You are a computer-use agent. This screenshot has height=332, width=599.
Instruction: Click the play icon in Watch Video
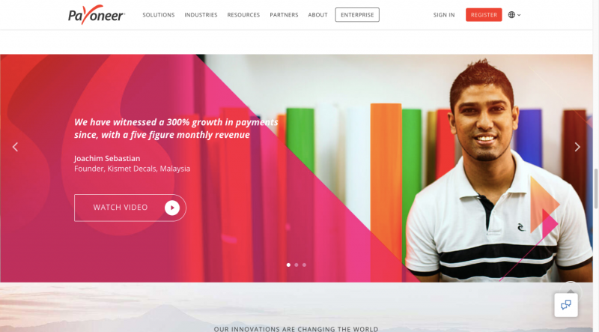click(172, 208)
